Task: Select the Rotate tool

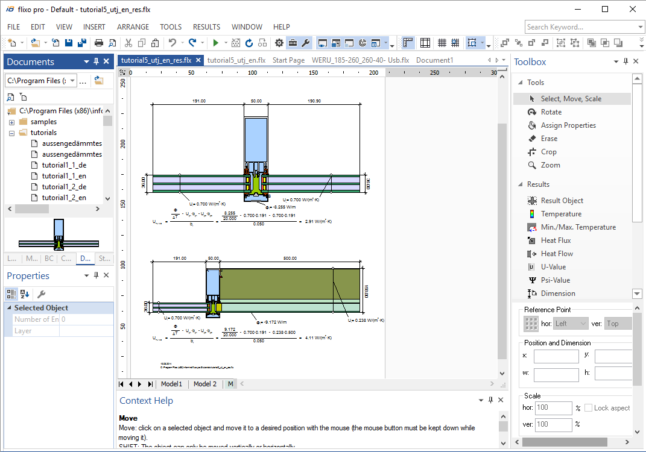Action: (551, 112)
